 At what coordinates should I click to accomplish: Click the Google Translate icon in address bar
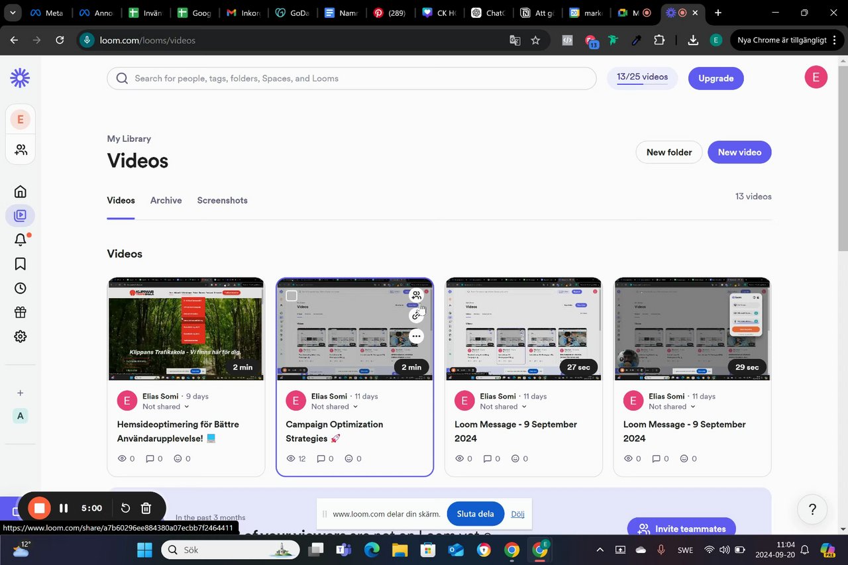[x=515, y=40]
